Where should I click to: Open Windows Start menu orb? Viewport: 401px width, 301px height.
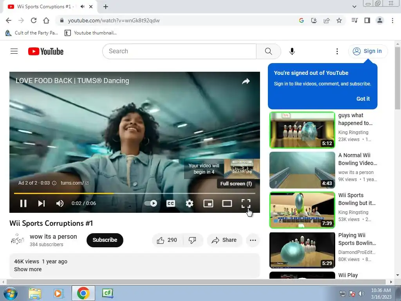tap(10, 293)
